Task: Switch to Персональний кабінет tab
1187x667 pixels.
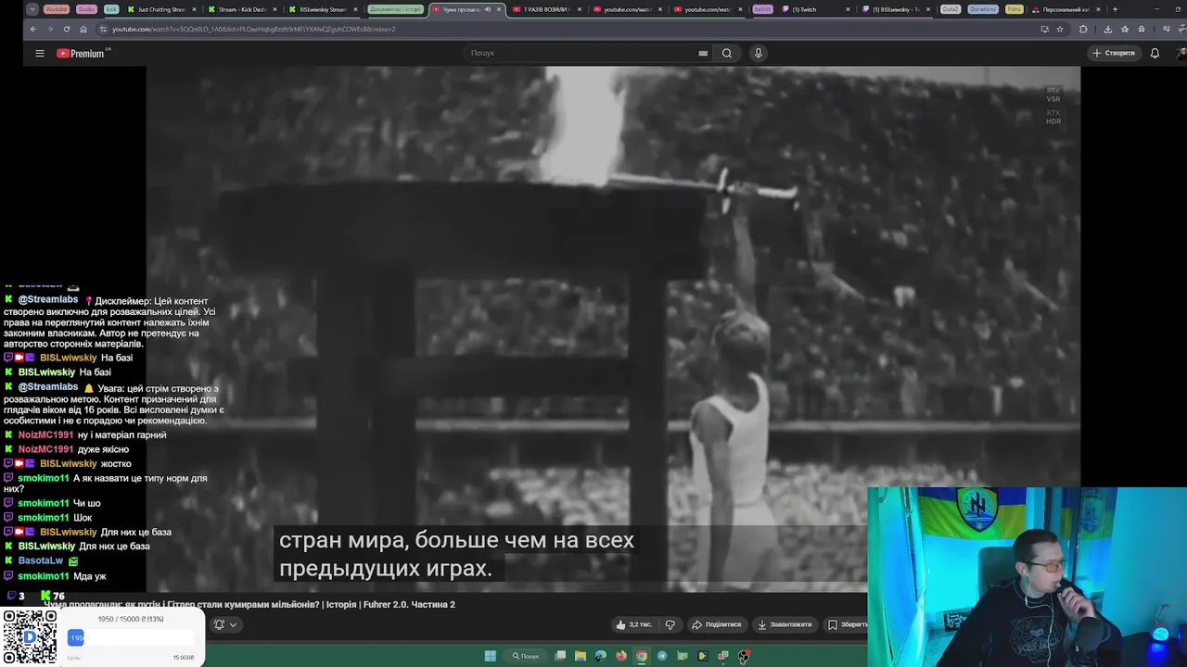Action: point(1066,9)
